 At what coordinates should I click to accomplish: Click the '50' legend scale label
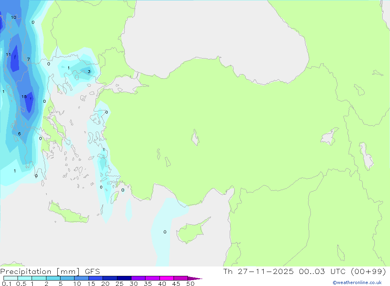pos(190,284)
